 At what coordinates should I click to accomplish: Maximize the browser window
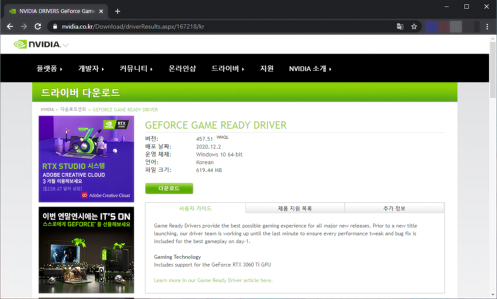[x=467, y=6]
